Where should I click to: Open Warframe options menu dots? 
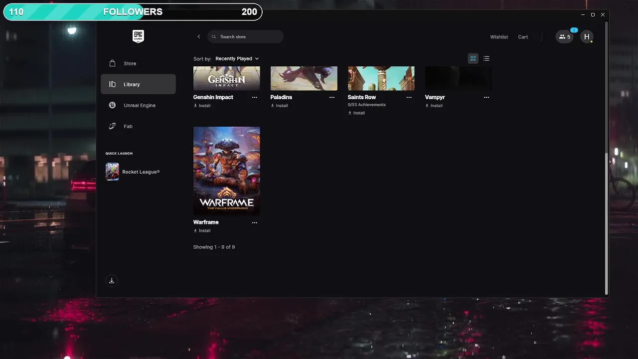pos(255,222)
